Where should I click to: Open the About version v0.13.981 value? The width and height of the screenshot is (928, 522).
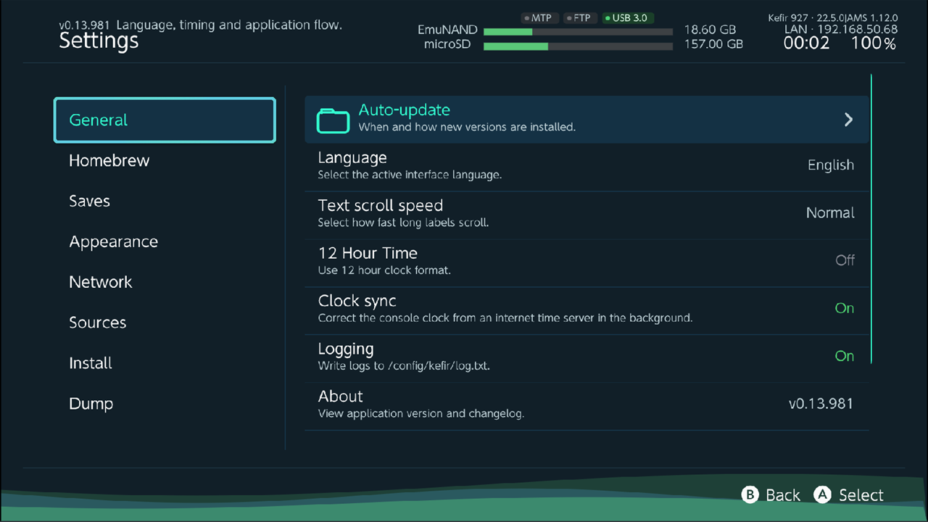coord(821,404)
